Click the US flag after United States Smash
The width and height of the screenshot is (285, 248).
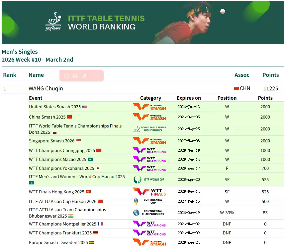tap(84, 107)
